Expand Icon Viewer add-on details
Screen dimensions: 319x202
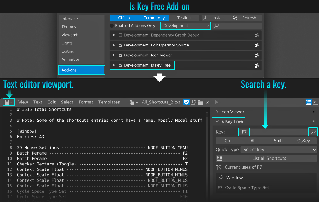[114, 55]
